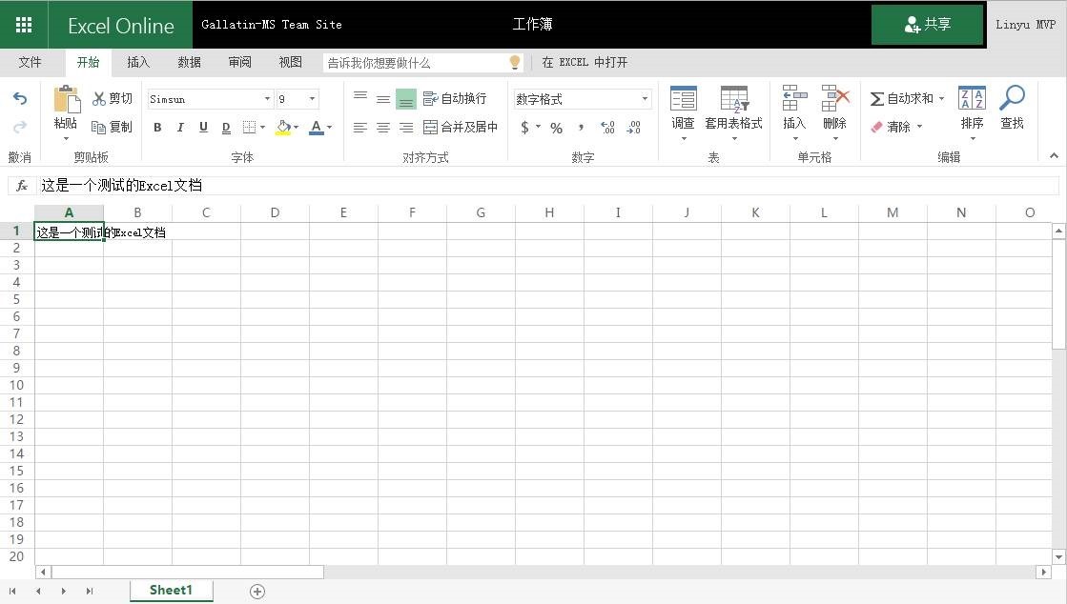Open the 排序 sort menu
1067x604 pixels.
tap(972, 112)
